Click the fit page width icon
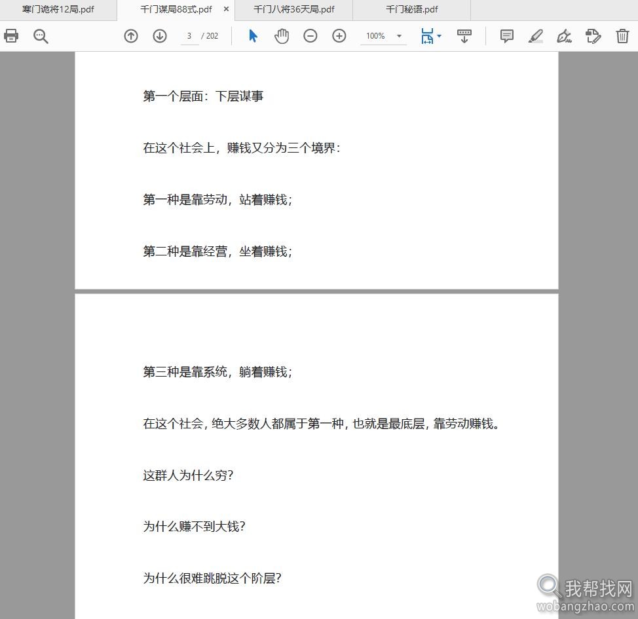The width and height of the screenshot is (638, 619). click(427, 36)
